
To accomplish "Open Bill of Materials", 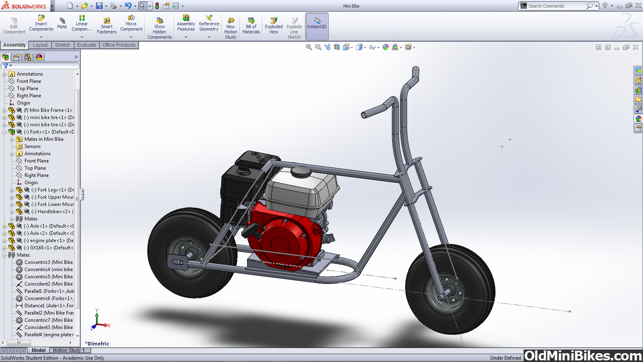I will 251,26.
